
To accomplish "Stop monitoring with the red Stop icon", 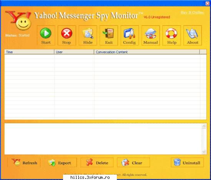I will pos(67,35).
